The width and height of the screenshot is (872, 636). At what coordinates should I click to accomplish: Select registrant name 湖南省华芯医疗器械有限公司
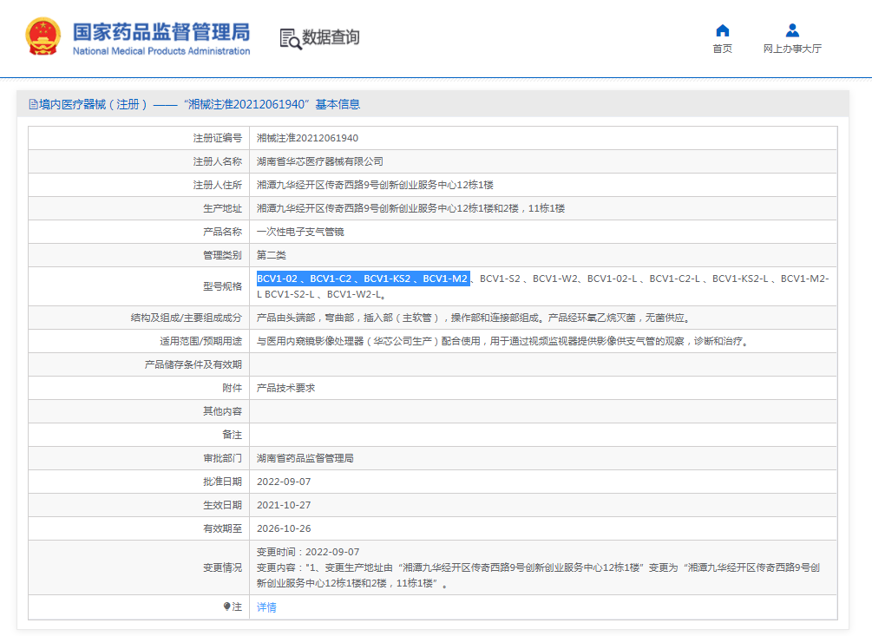[320, 161]
